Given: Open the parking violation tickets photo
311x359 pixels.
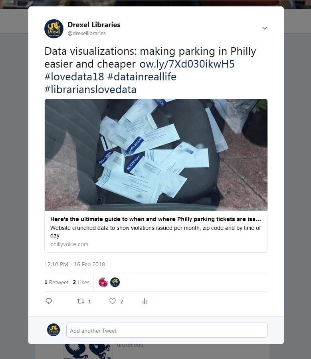Looking at the screenshot, I should pyautogui.click(x=156, y=155).
